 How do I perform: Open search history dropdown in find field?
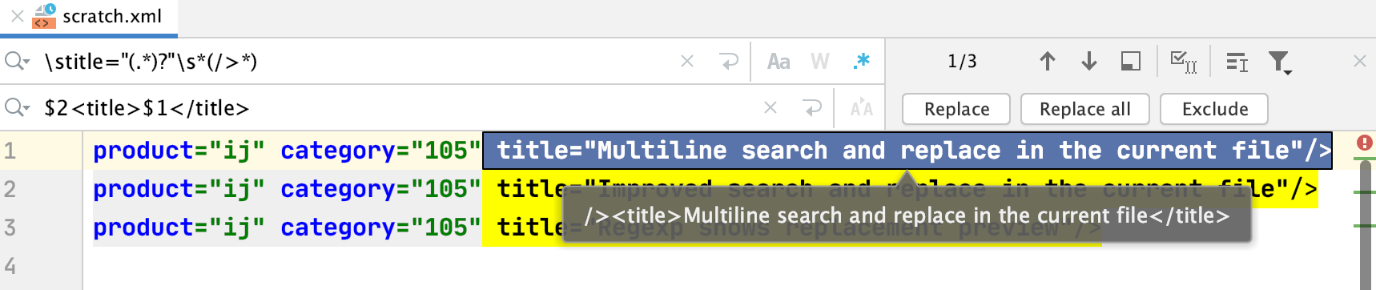pyautogui.click(x=17, y=61)
